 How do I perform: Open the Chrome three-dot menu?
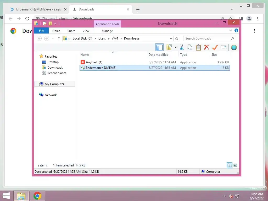(258, 19)
